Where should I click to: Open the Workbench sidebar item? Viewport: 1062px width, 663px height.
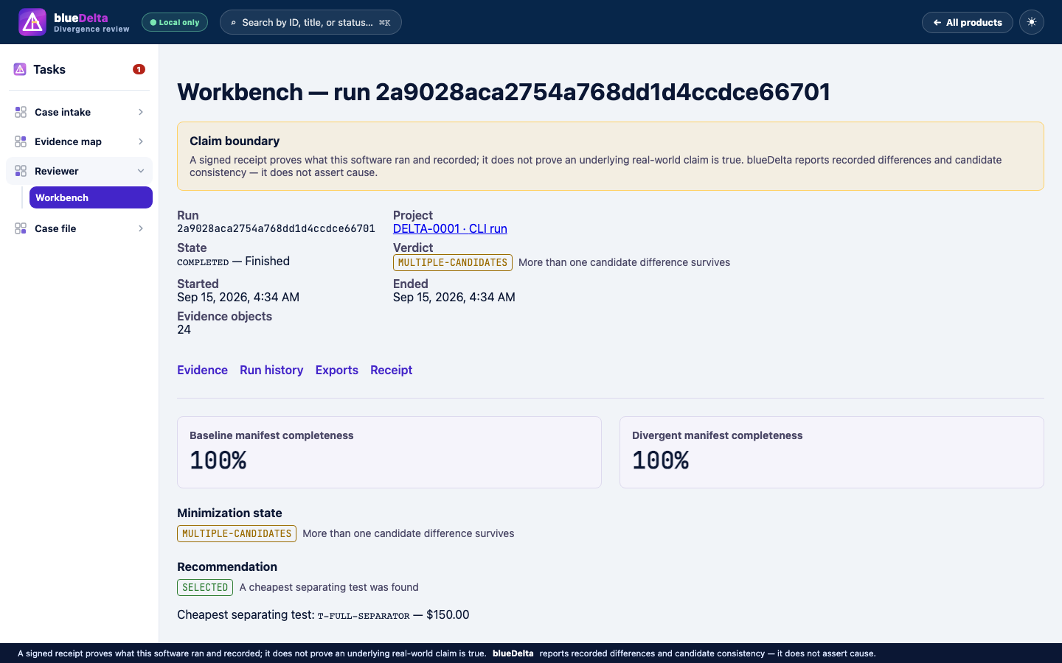pos(91,197)
